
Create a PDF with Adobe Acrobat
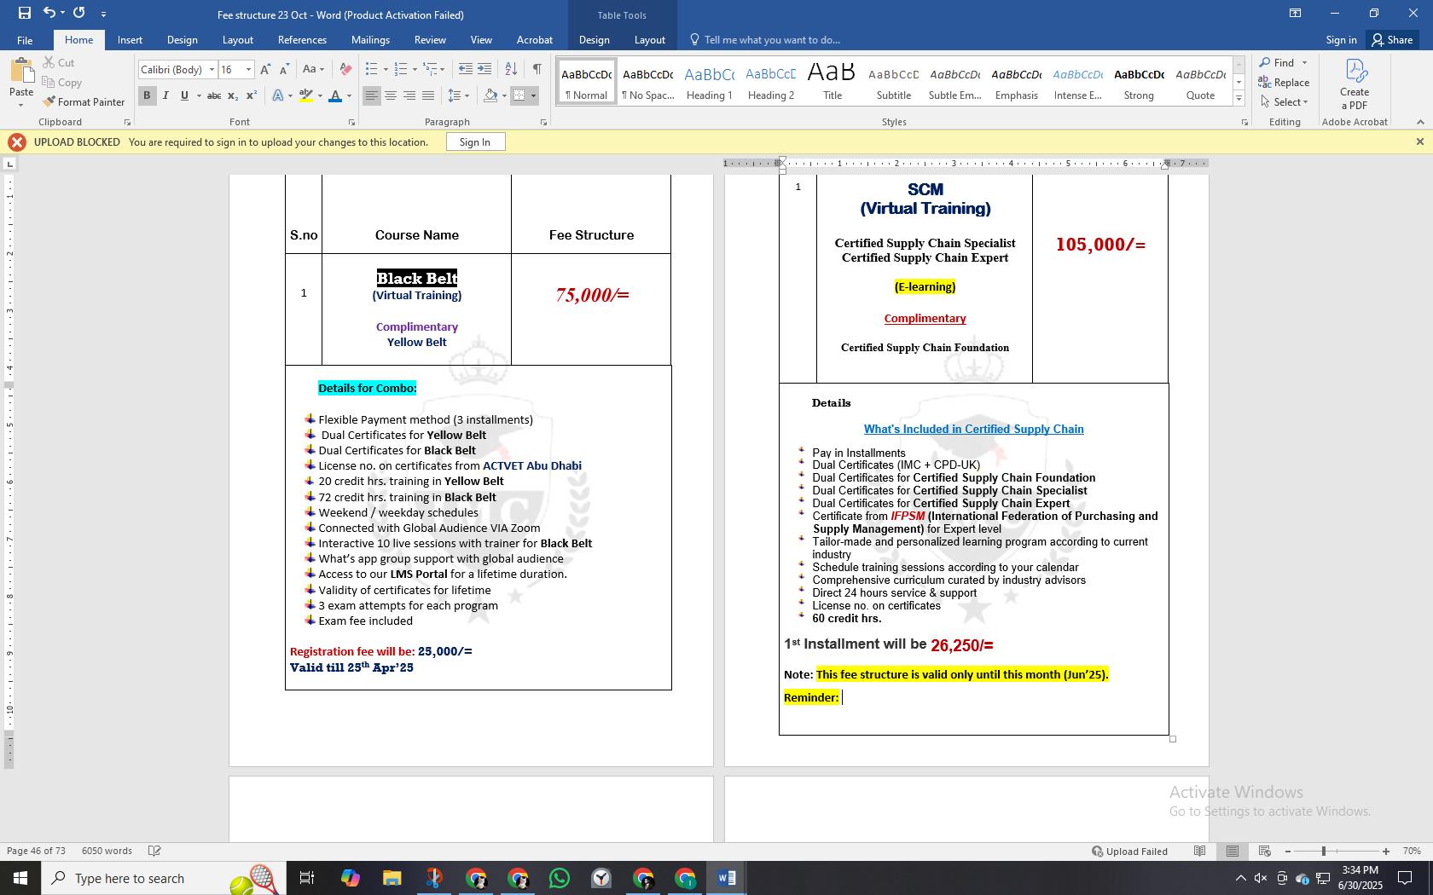click(1354, 84)
